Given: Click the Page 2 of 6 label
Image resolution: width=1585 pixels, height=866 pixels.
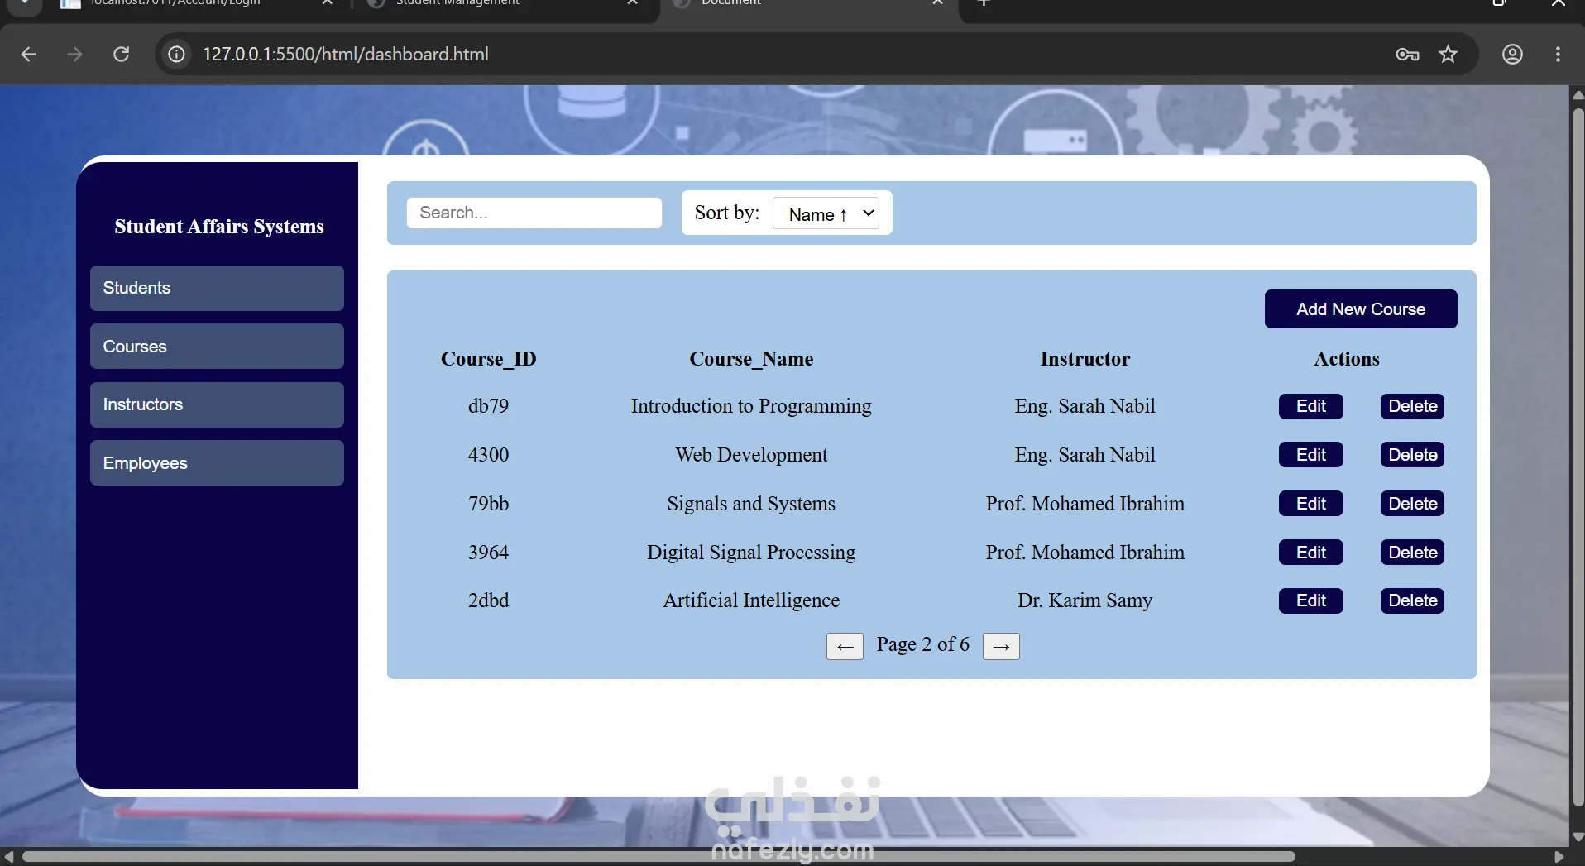Looking at the screenshot, I should point(923,644).
